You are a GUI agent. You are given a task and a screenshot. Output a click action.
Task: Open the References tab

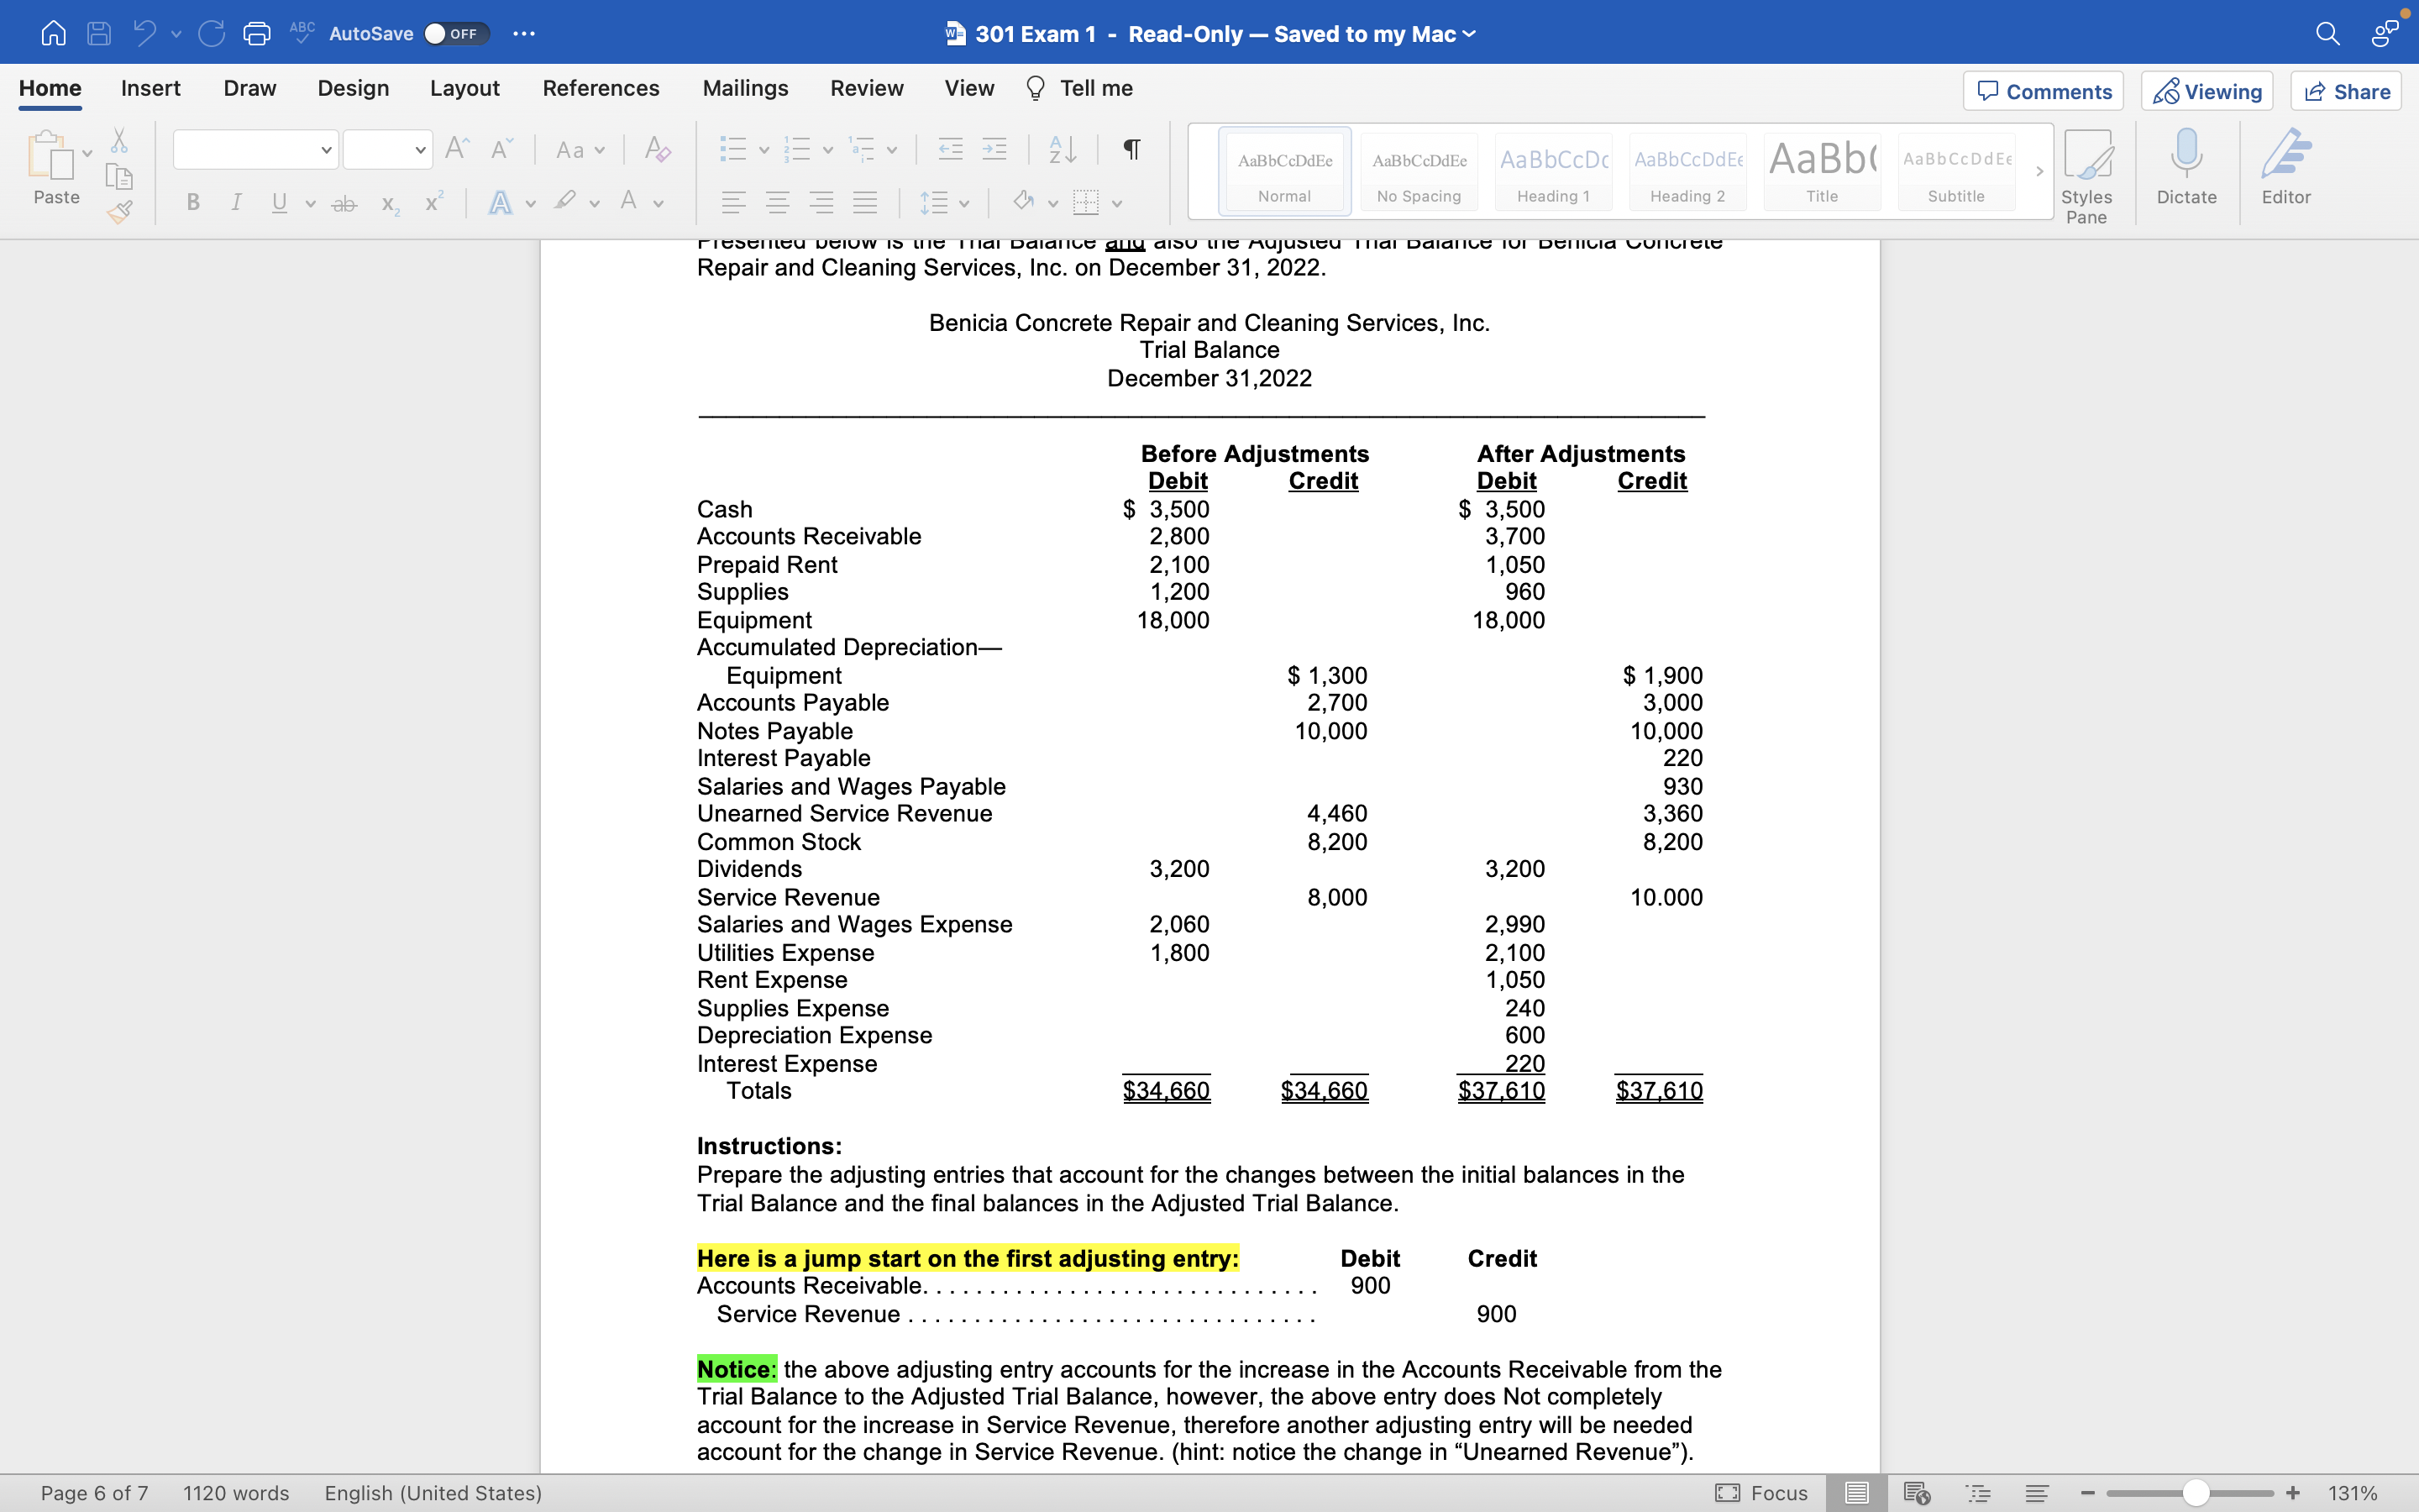click(x=601, y=88)
